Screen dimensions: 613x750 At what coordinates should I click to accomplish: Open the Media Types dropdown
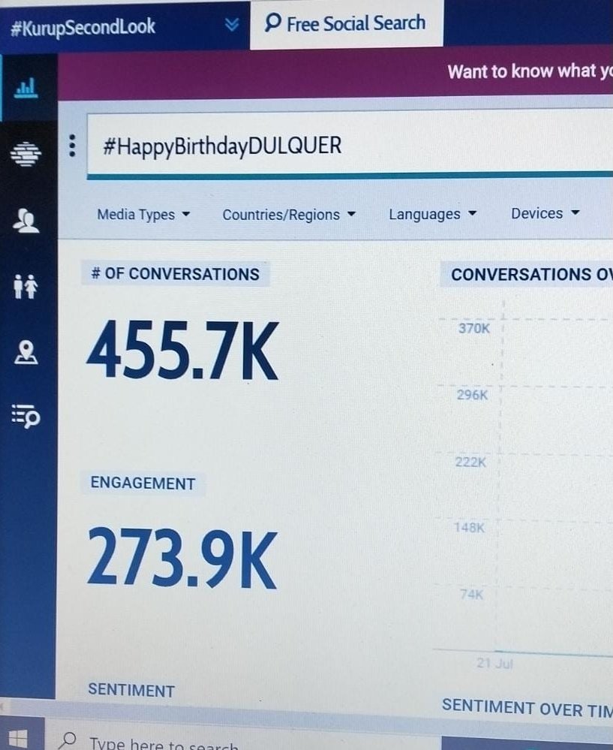pos(143,215)
